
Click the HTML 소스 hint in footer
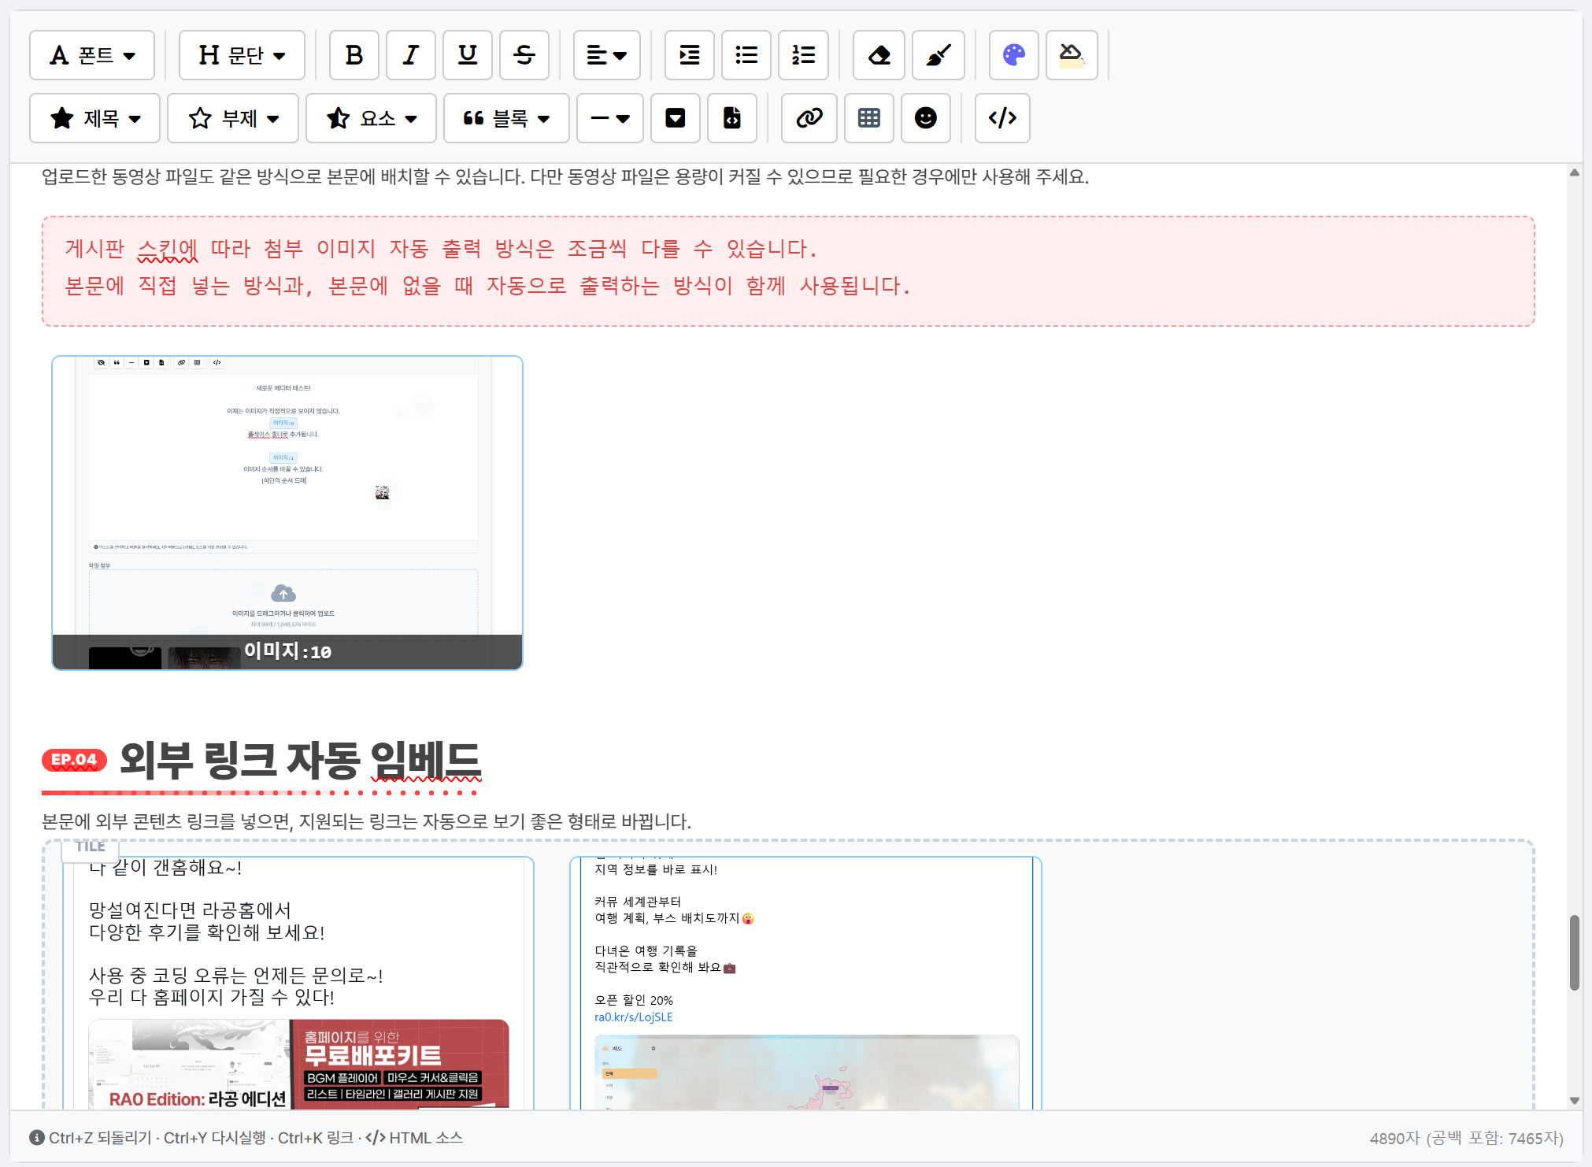tap(415, 1138)
